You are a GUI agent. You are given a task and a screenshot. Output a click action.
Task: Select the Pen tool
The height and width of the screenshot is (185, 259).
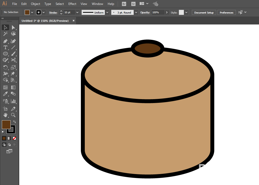[x=5, y=41]
